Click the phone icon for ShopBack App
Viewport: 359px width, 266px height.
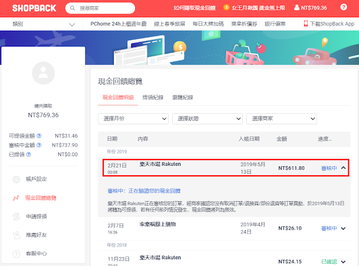[x=306, y=24]
